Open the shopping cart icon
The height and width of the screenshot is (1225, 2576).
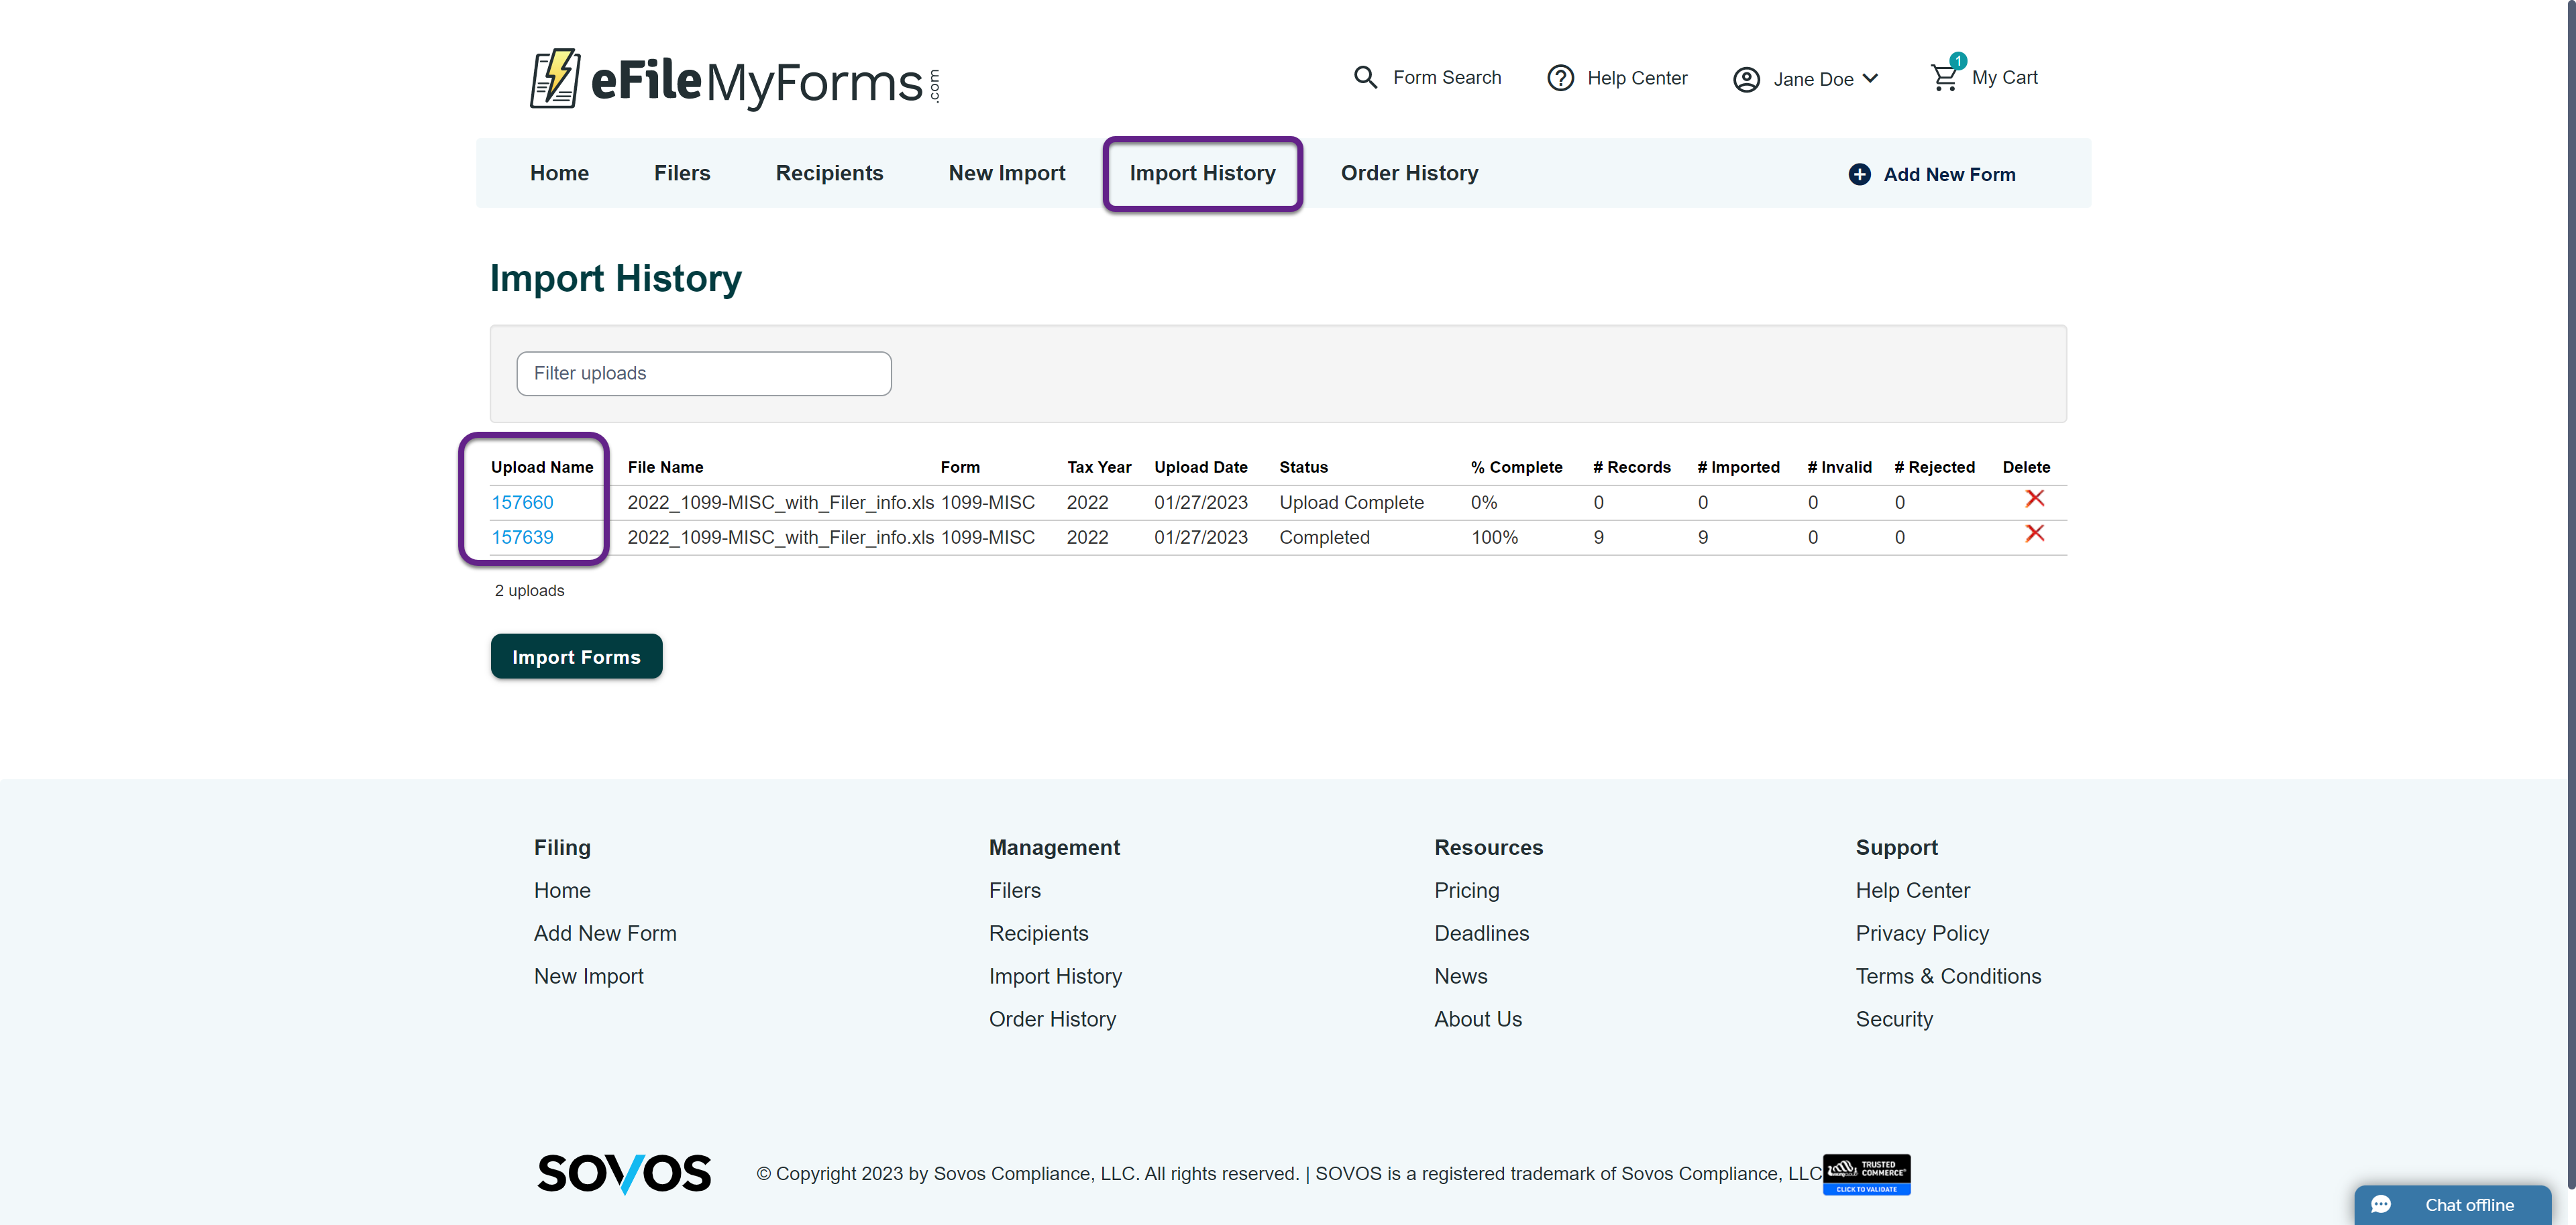tap(1944, 77)
